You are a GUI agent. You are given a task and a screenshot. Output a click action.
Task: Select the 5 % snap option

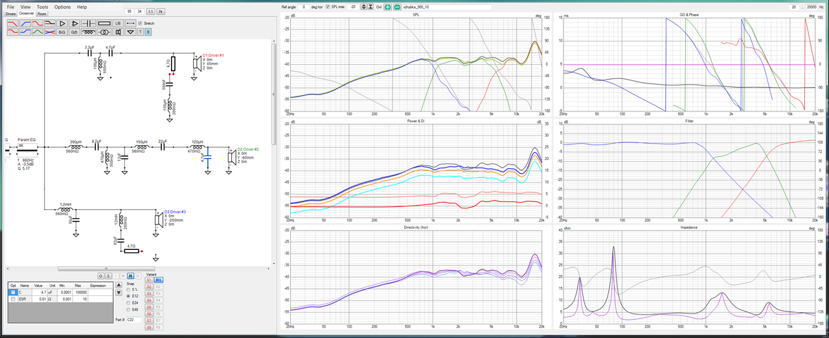coord(128,289)
